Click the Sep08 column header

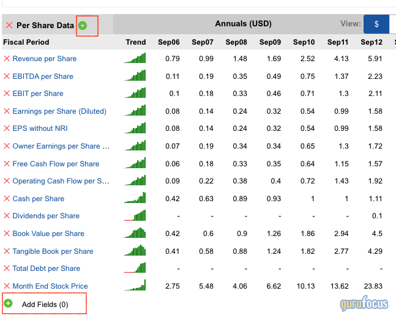(x=236, y=42)
